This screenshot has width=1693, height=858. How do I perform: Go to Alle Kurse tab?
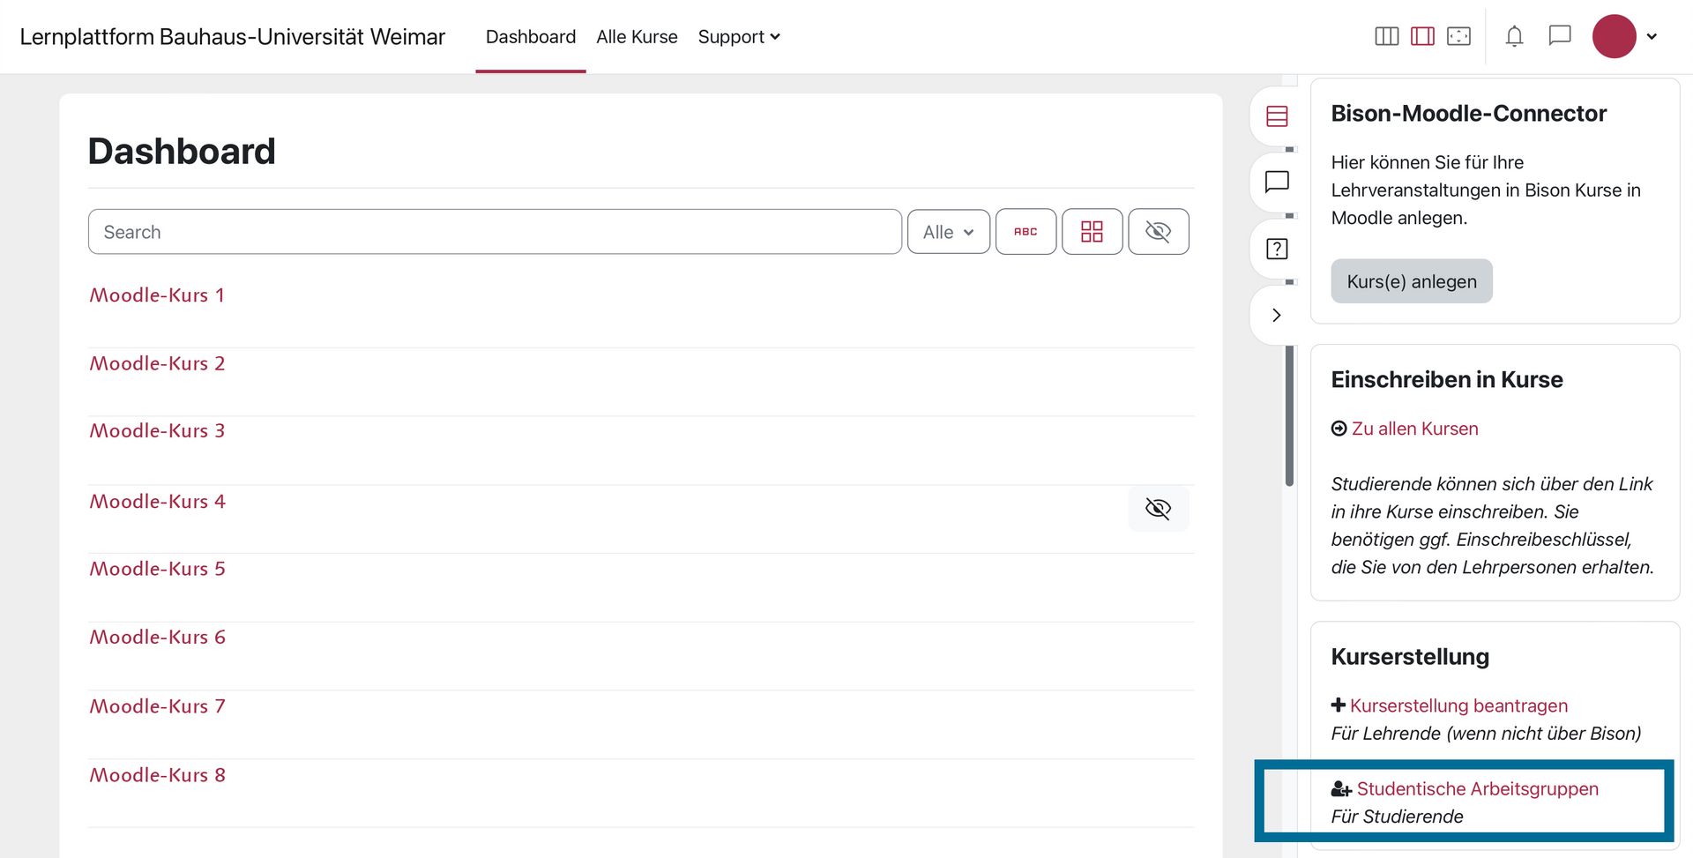[637, 37]
